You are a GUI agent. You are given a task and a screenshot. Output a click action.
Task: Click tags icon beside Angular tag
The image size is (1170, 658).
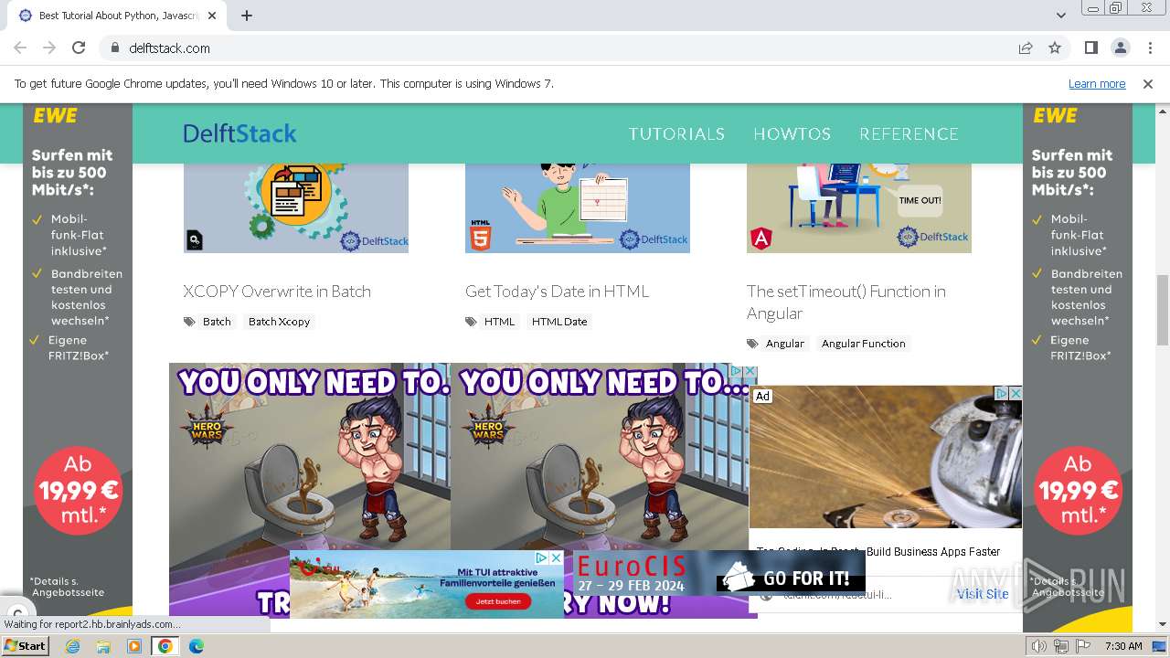coord(752,344)
